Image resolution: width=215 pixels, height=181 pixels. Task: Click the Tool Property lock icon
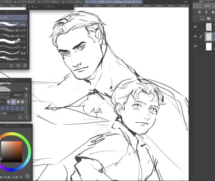26,88
